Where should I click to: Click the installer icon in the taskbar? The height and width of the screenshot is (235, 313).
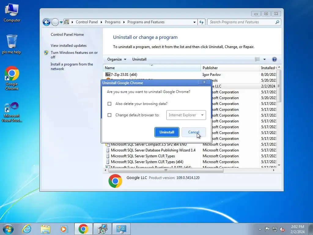point(102,229)
